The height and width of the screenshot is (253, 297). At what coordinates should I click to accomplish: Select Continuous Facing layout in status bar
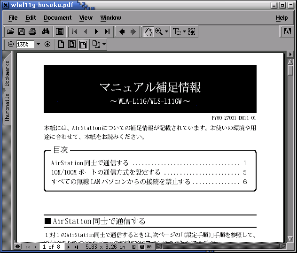coord(149,247)
